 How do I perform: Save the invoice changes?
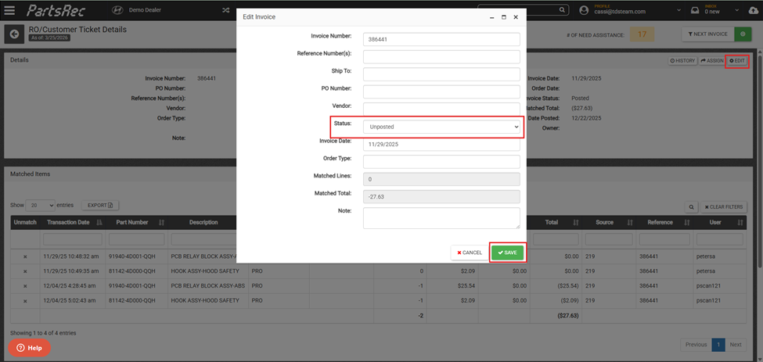click(507, 253)
